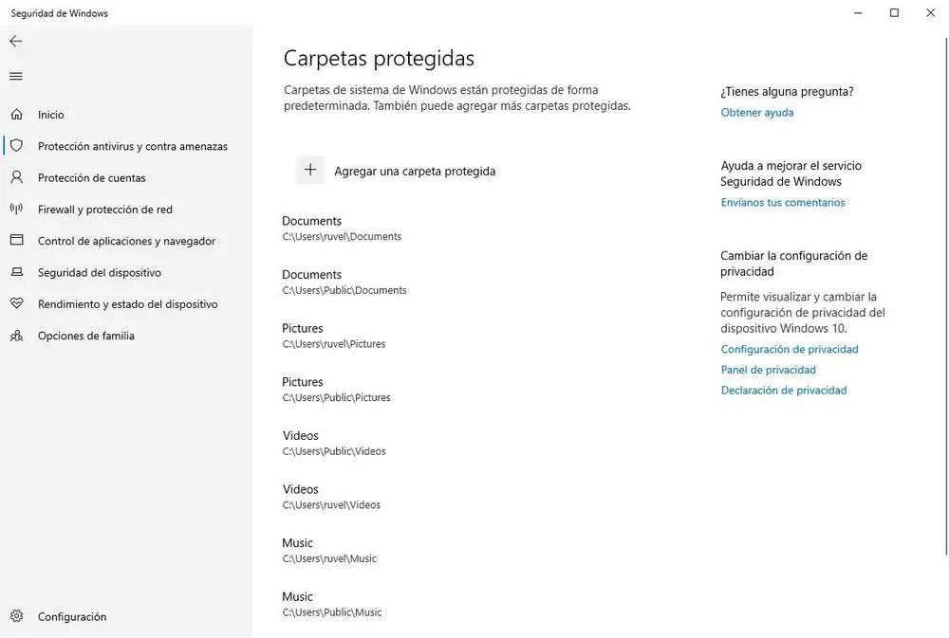Select the heart device performance icon
The width and height of the screenshot is (949, 638).
tap(16, 304)
